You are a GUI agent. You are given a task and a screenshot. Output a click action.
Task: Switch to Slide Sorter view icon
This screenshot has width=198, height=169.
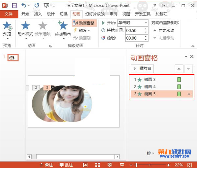pos(97,165)
